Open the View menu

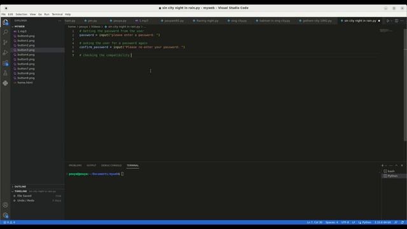click(x=32, y=14)
